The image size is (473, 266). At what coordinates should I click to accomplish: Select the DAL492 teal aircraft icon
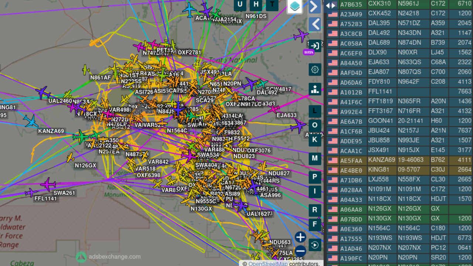point(262,83)
